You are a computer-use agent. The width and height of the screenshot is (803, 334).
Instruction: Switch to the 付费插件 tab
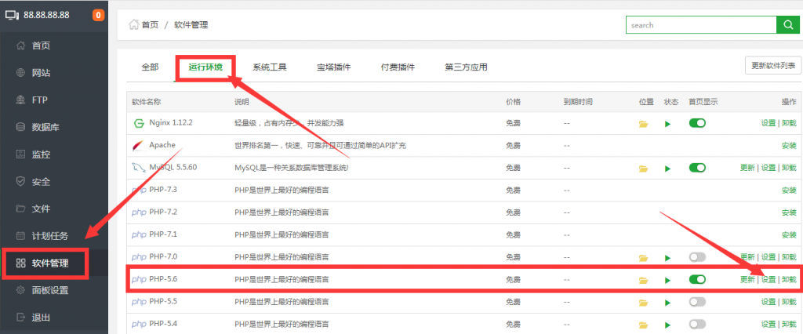point(398,67)
